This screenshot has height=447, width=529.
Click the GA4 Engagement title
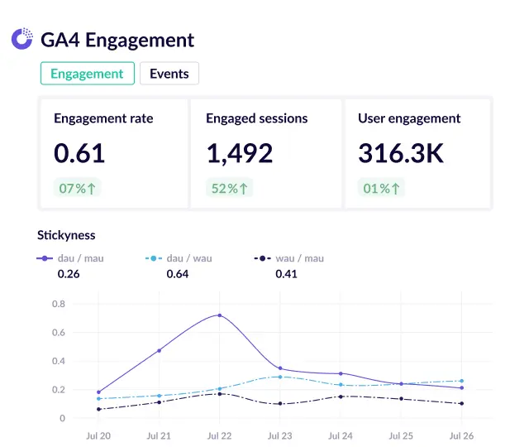tap(117, 40)
